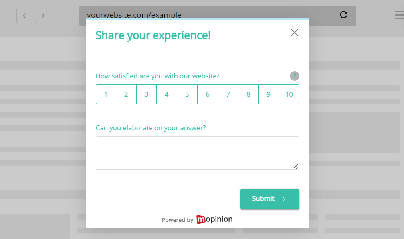The height and width of the screenshot is (239, 404).
Task: Select rating 10 on the satisfaction scale
Action: (x=289, y=94)
